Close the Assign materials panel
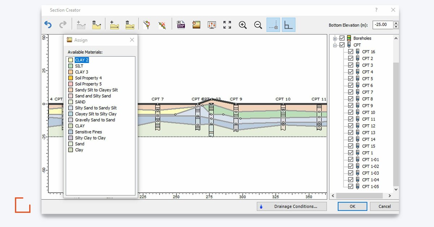 pos(132,40)
